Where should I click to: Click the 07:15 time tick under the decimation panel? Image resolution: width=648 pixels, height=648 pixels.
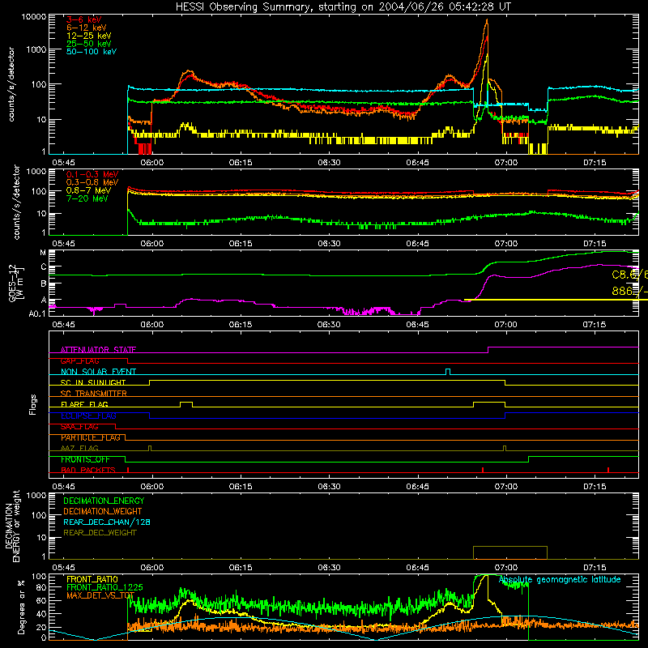click(x=595, y=568)
